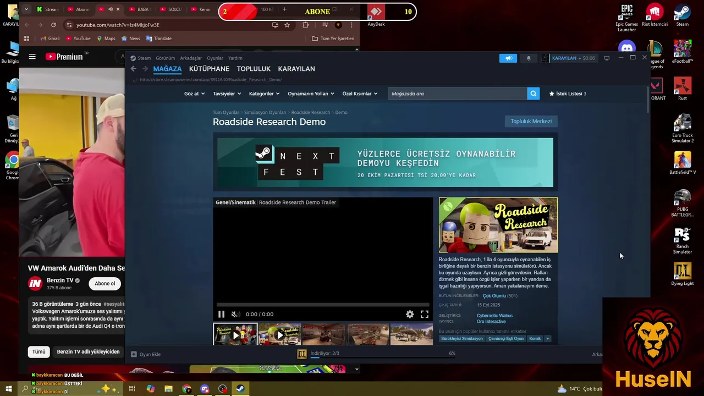The height and width of the screenshot is (396, 704).
Task: Click Simülasyon Oyunları breadcrumb link
Action: (265, 112)
